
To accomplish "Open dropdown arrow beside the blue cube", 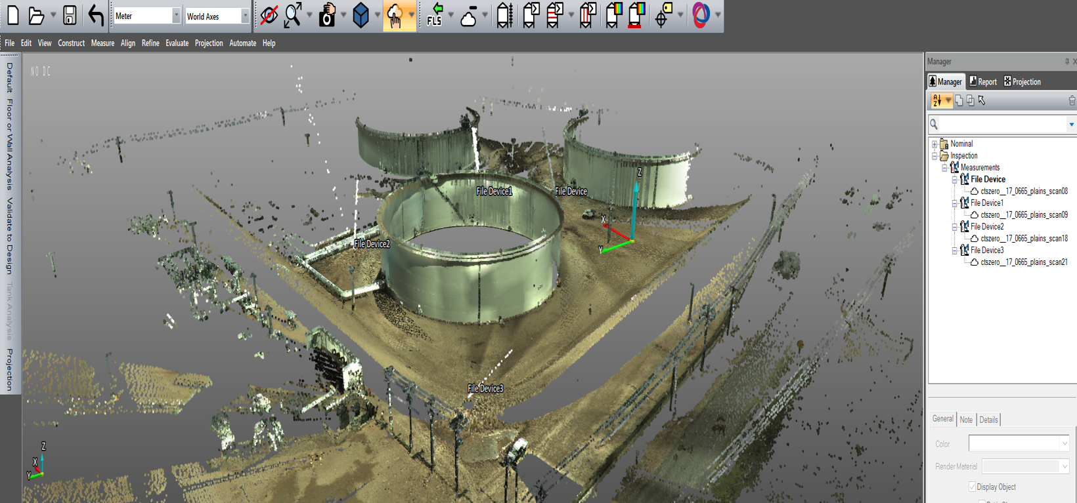I will (x=377, y=15).
